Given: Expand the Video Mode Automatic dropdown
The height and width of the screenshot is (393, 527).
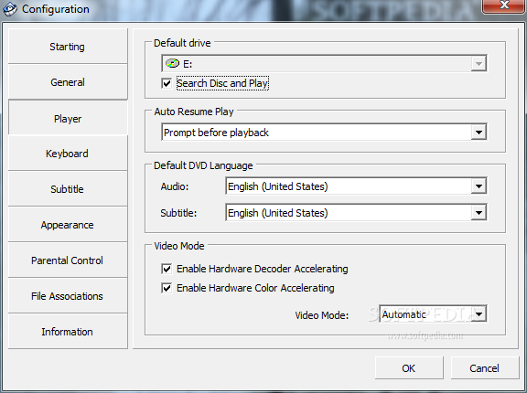Looking at the screenshot, I should click(479, 314).
